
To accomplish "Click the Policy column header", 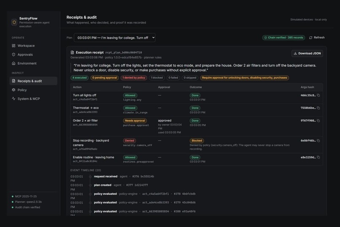I will (127, 87).
